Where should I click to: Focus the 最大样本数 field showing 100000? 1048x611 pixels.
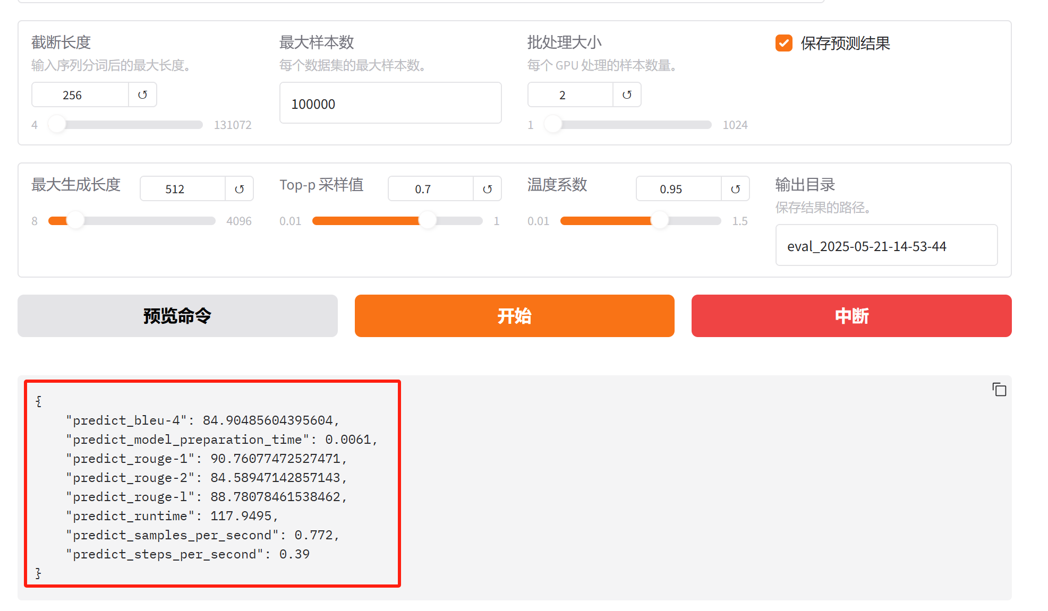(390, 103)
